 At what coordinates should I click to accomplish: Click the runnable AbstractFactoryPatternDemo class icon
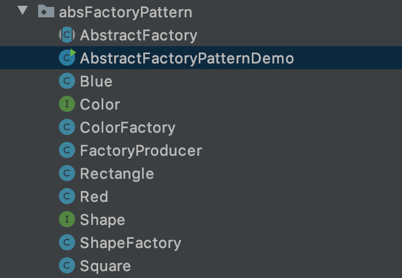(x=67, y=58)
